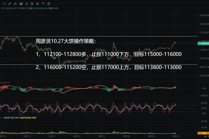This screenshot has width=209, height=139.
Task: Click the lower horizontal support line
Action: pyautogui.click(x=99, y=65)
